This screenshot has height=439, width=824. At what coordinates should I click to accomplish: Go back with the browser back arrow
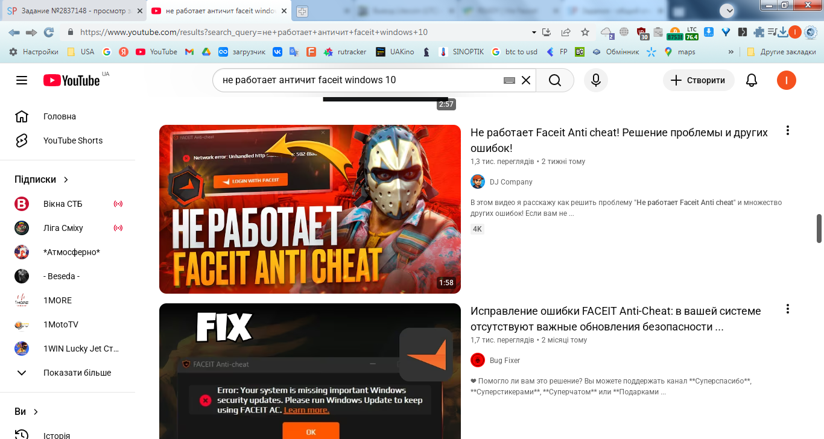tap(14, 32)
